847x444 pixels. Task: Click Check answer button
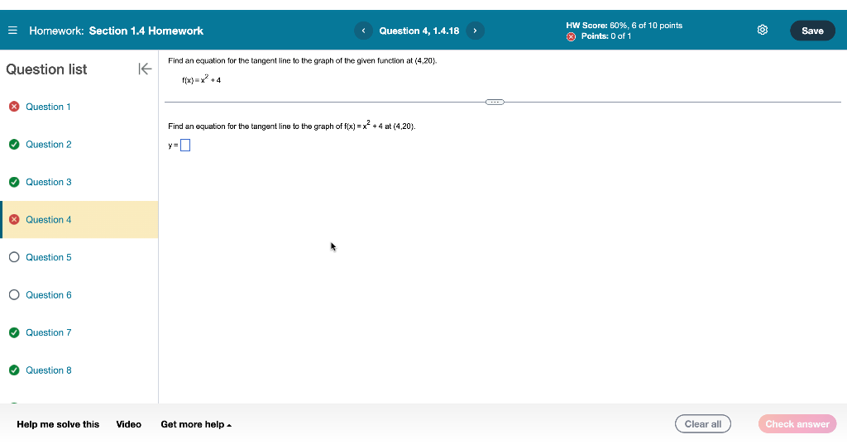tap(797, 424)
